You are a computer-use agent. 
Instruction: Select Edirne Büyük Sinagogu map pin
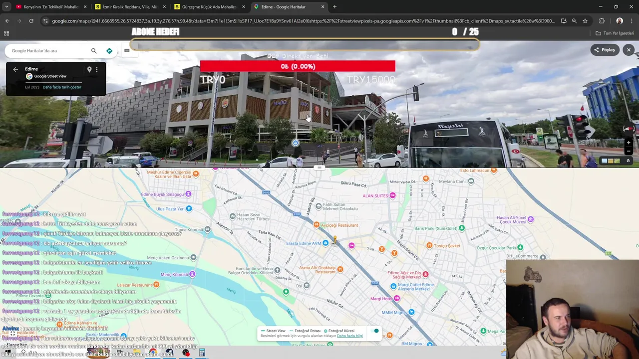[188, 194]
